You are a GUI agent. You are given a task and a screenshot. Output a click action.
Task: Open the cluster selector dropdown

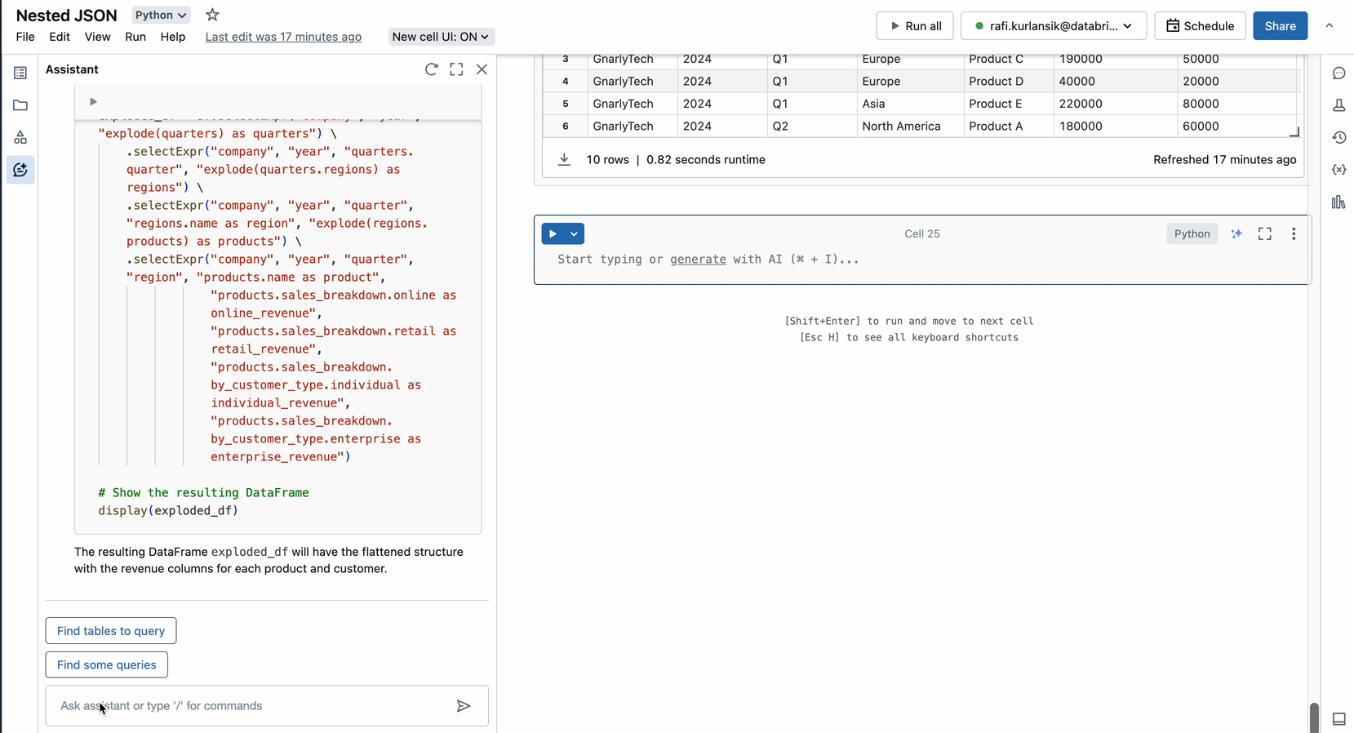pyautogui.click(x=1053, y=26)
